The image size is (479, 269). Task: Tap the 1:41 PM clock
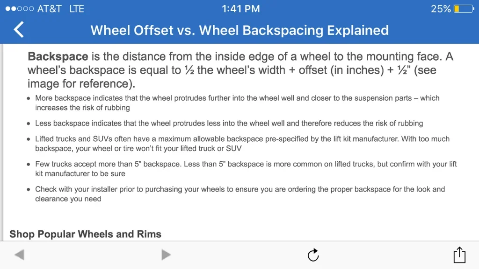click(x=241, y=9)
